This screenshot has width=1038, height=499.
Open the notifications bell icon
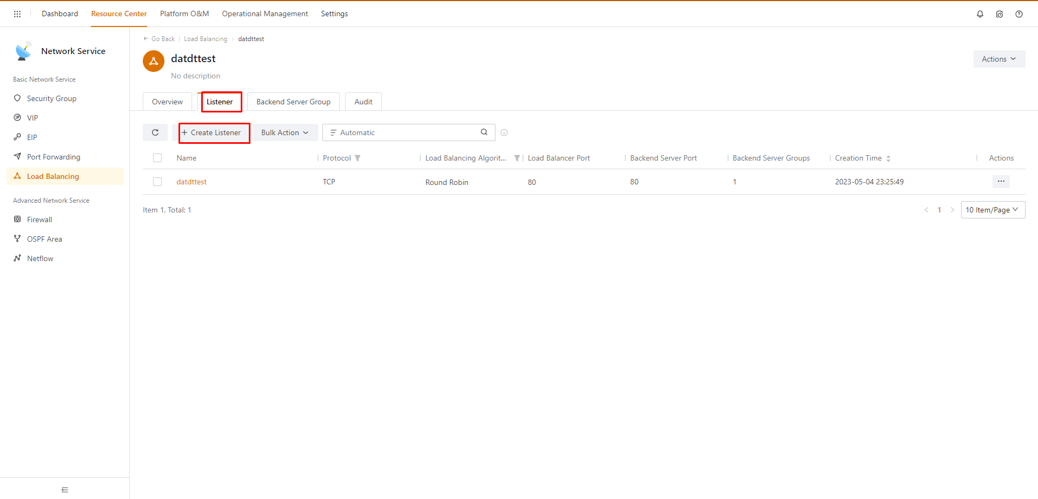pyautogui.click(x=980, y=14)
